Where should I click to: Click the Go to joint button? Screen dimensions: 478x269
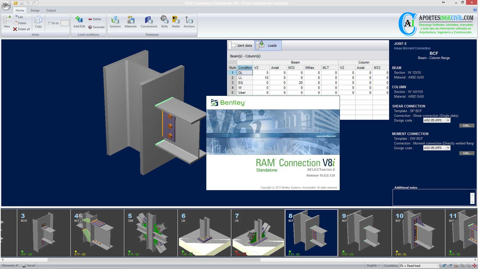click(x=53, y=23)
